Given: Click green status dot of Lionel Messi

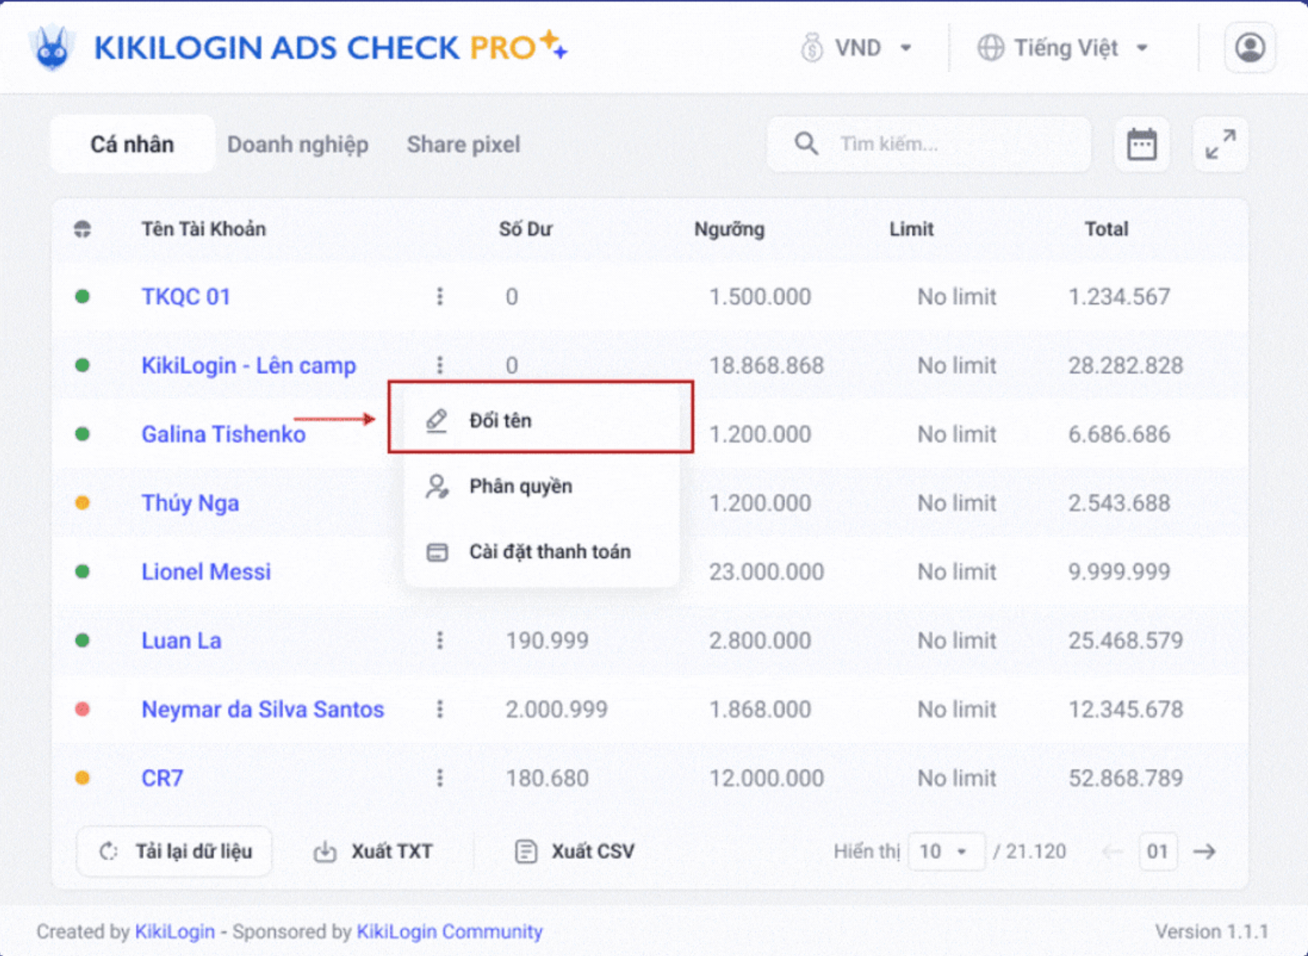Looking at the screenshot, I should click(x=83, y=571).
